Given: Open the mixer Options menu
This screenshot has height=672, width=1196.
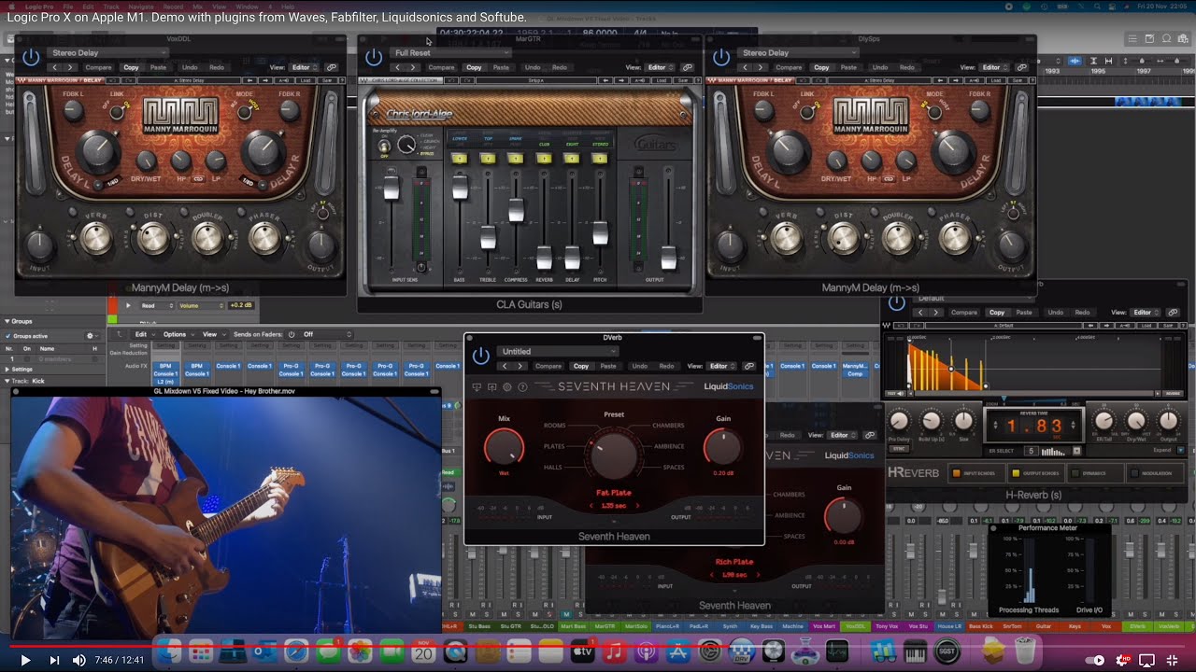Looking at the screenshot, I should [178, 334].
